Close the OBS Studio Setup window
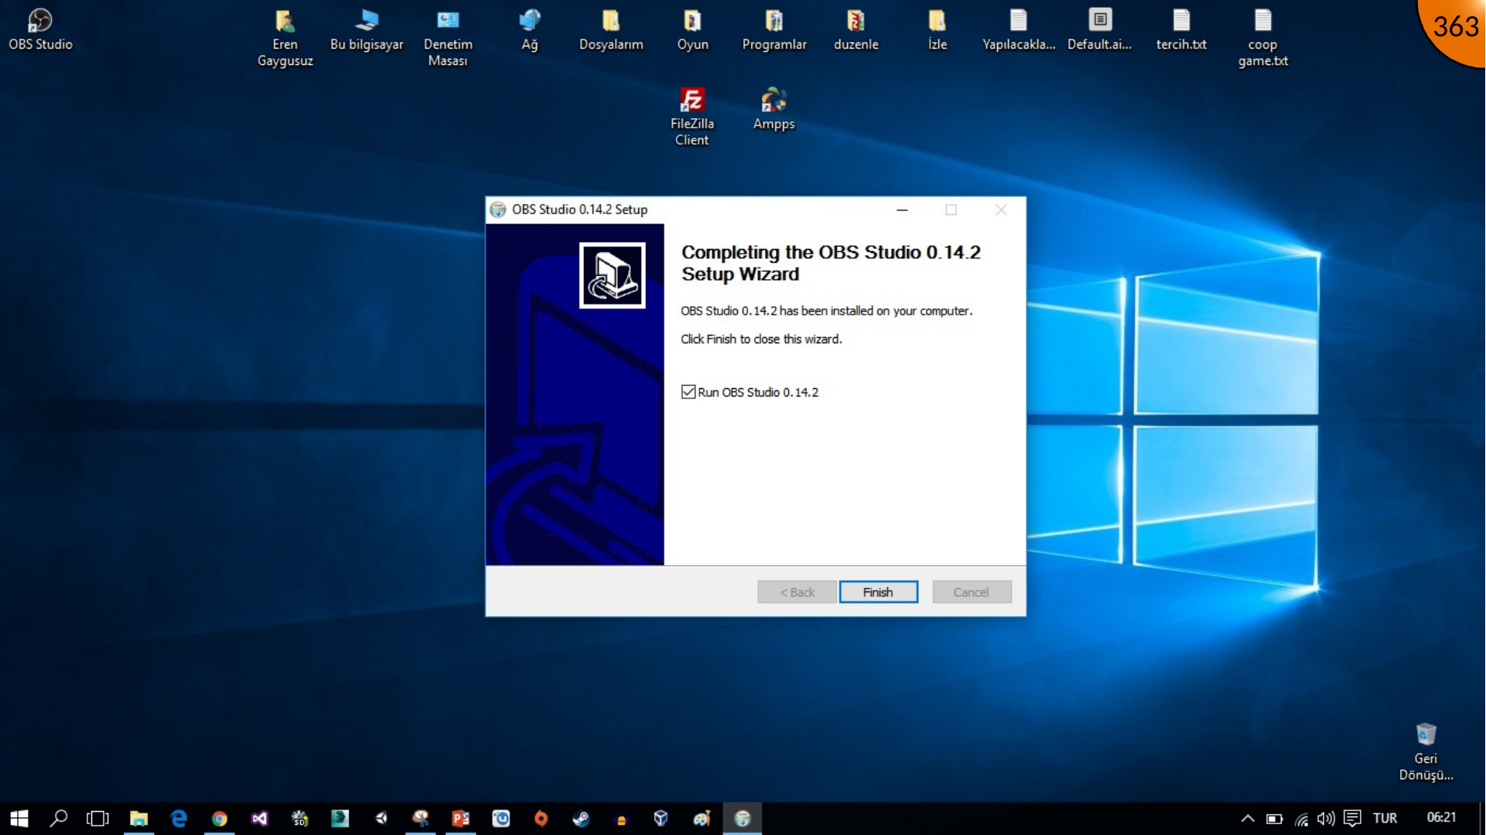This screenshot has width=1486, height=835. point(1001,210)
